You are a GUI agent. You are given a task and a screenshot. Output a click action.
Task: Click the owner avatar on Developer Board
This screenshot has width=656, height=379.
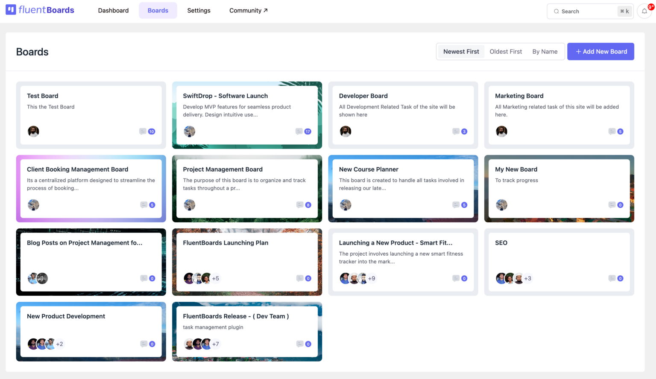[x=346, y=131]
